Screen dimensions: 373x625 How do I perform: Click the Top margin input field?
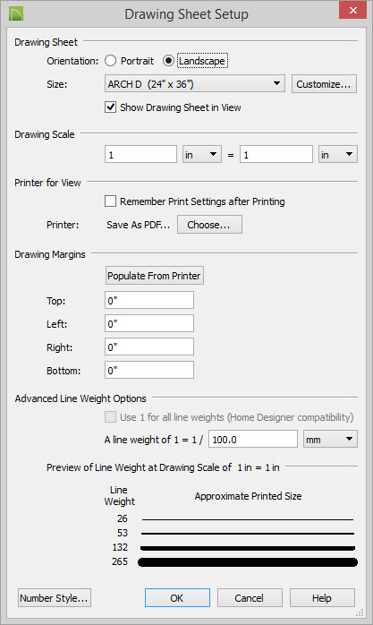tap(149, 300)
